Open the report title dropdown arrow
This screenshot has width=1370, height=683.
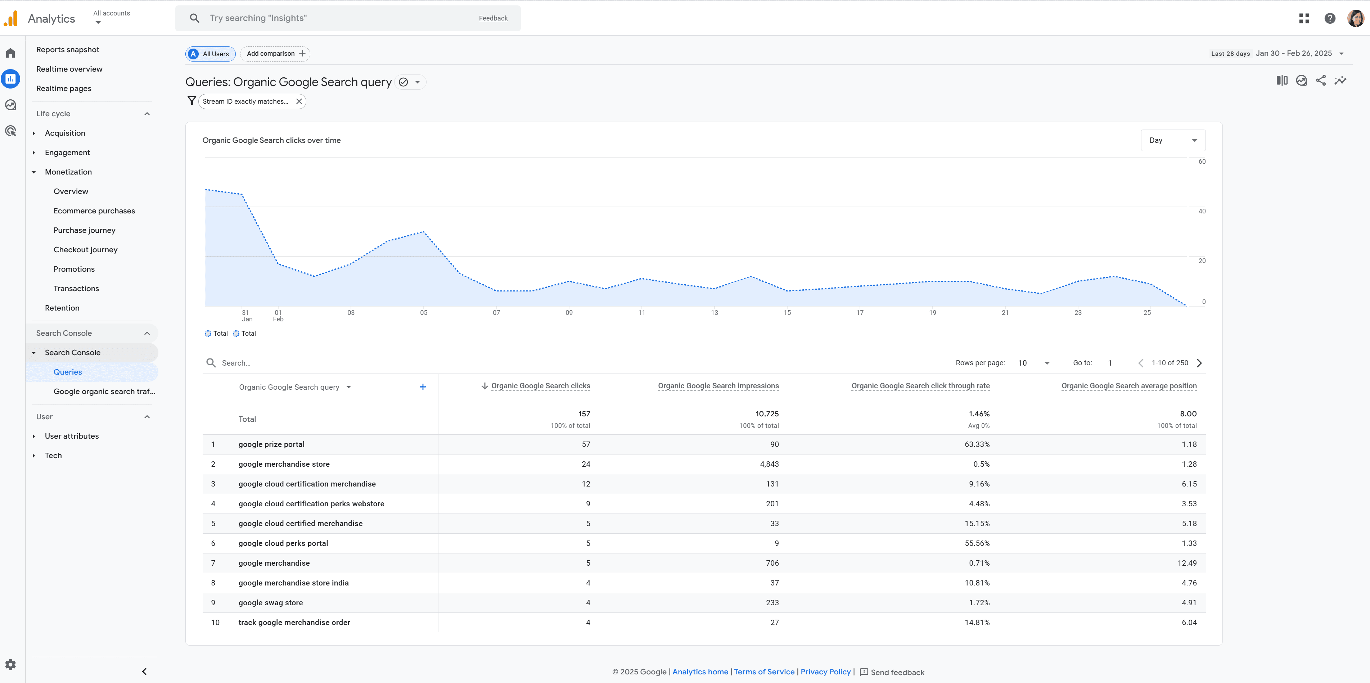pos(418,82)
